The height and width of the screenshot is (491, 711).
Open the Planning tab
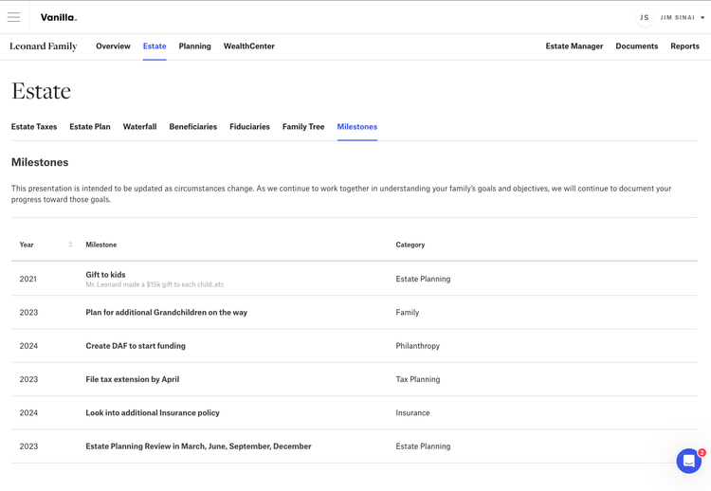pyautogui.click(x=194, y=46)
